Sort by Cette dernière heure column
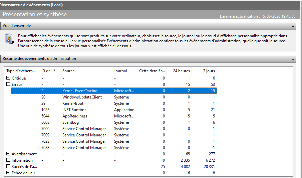302x178 pixels. (x=152, y=71)
